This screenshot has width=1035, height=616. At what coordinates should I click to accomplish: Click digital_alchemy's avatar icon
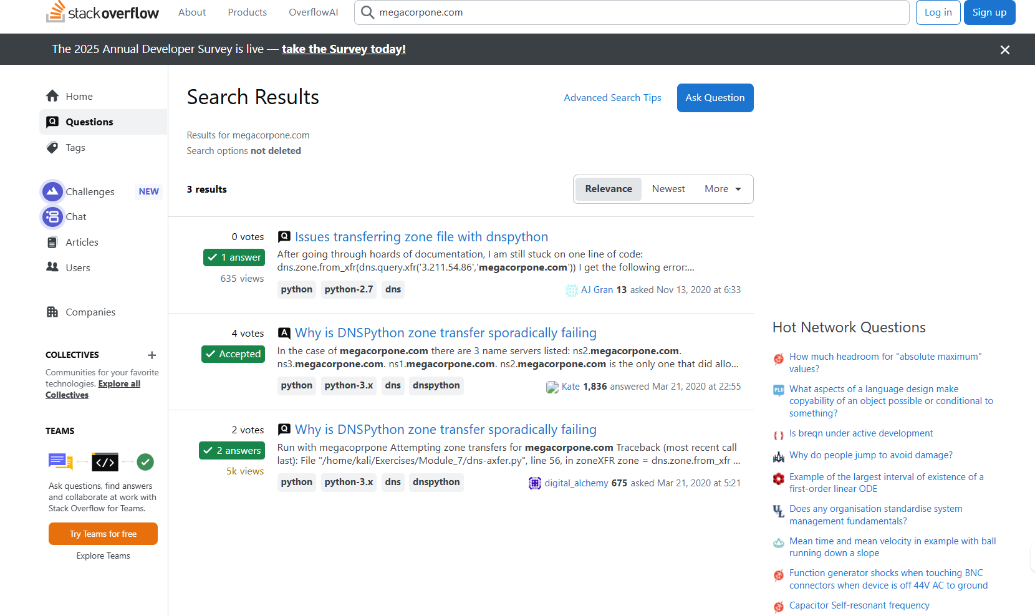coord(535,483)
